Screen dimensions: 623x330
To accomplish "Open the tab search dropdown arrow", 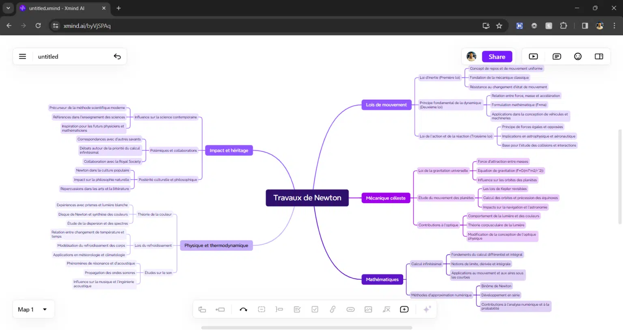I will click(x=8, y=8).
